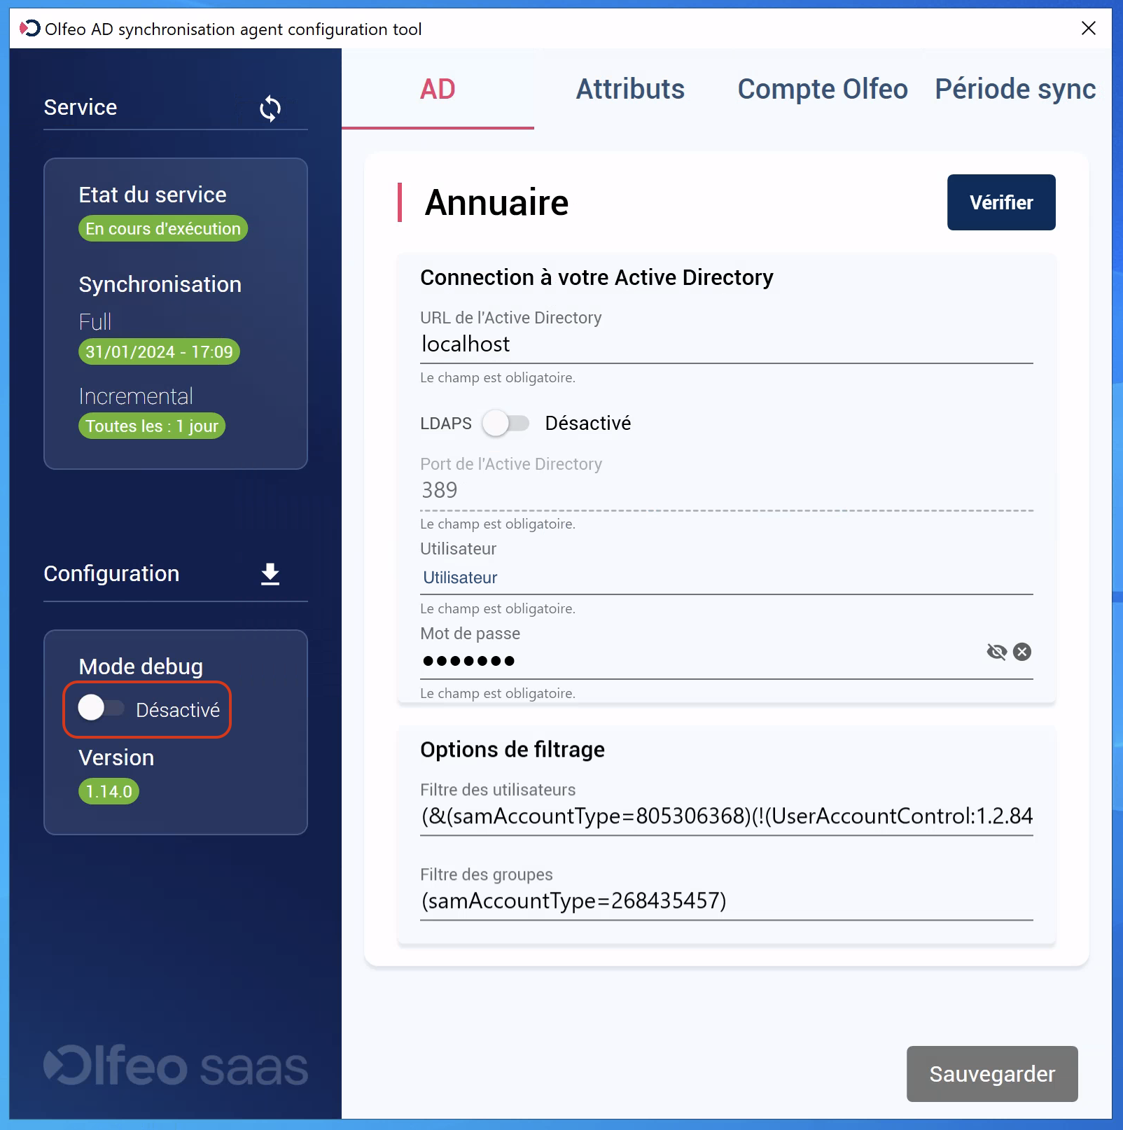1123x1130 pixels.
Task: Click the Sauvegarder button
Action: [x=991, y=1074]
